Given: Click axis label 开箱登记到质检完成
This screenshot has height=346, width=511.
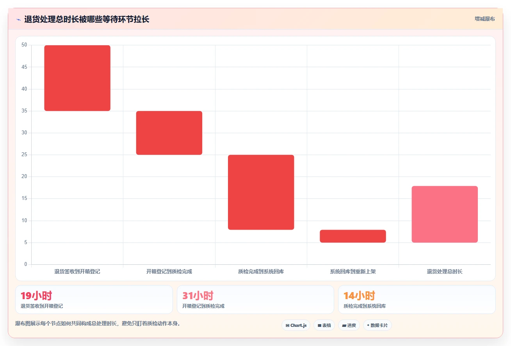Looking at the screenshot, I should tap(169, 271).
